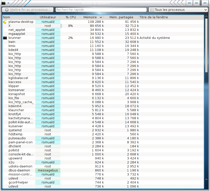Select the upowerd process

(15, 159)
